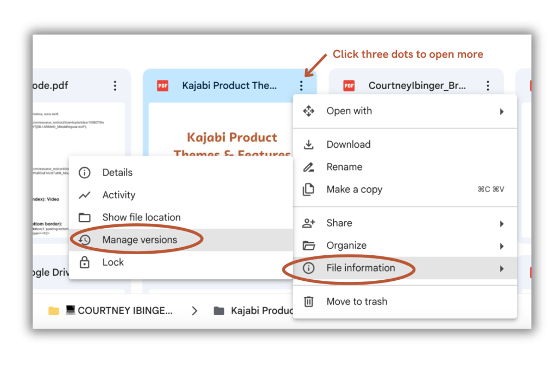Click the Make a copy icon
The image size is (556, 371).
click(x=308, y=190)
